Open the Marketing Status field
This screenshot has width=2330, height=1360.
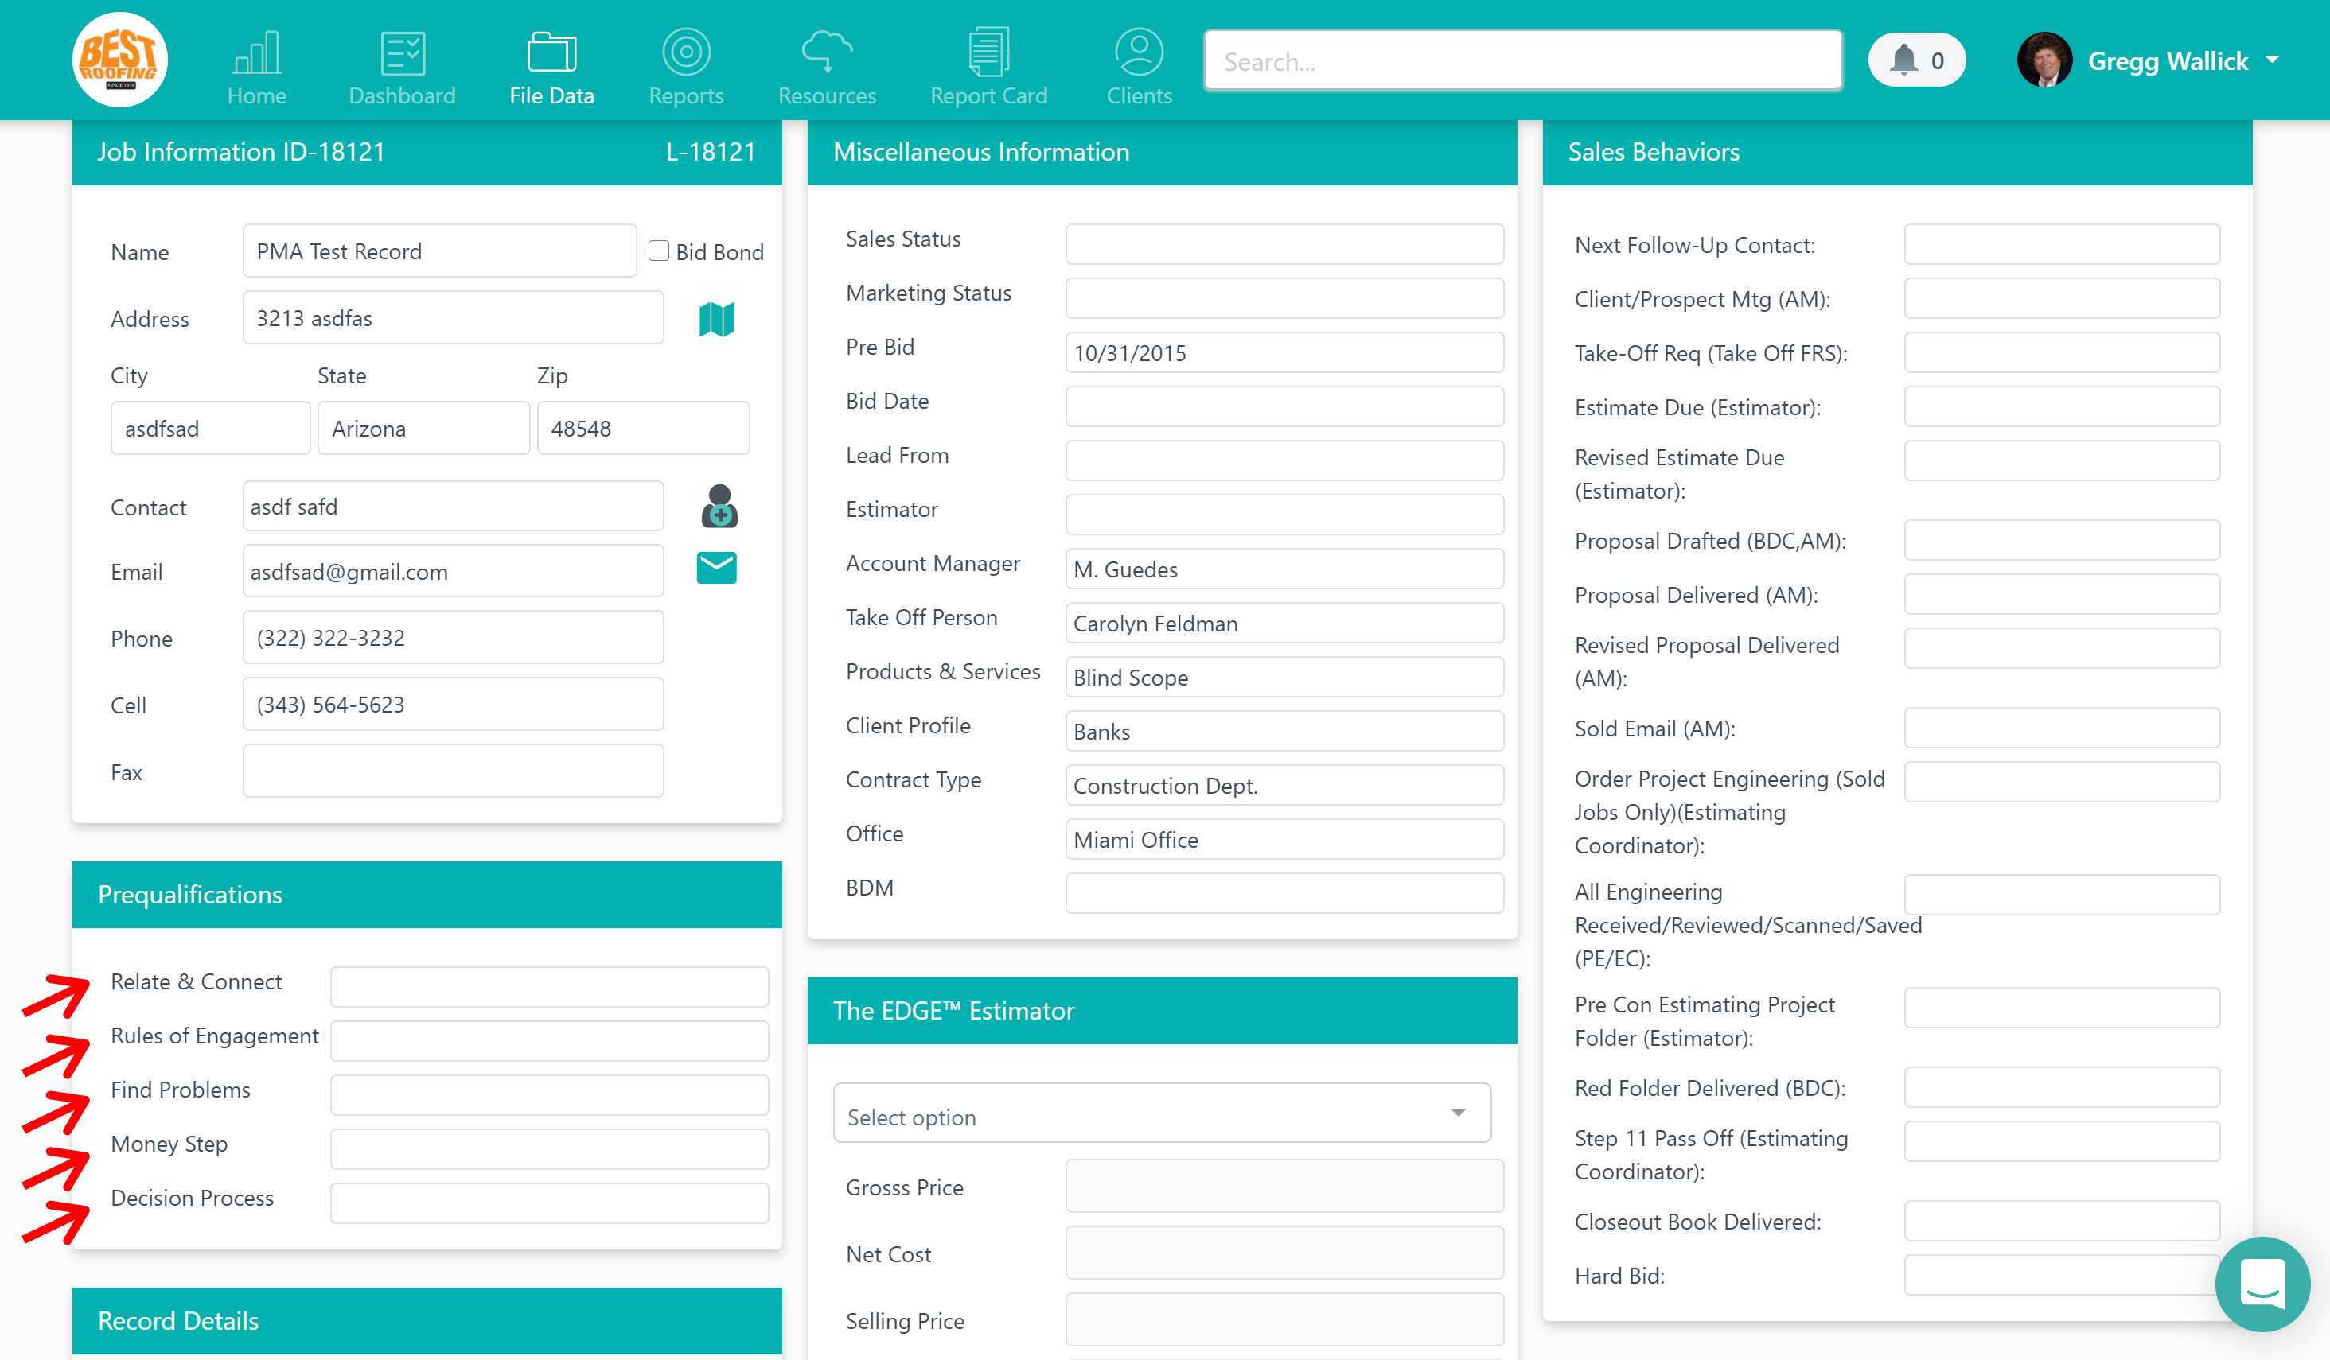click(1284, 298)
